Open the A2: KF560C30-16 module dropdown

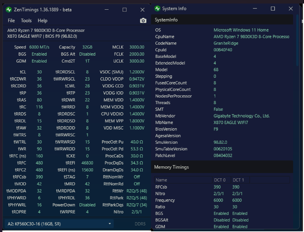point(59,224)
